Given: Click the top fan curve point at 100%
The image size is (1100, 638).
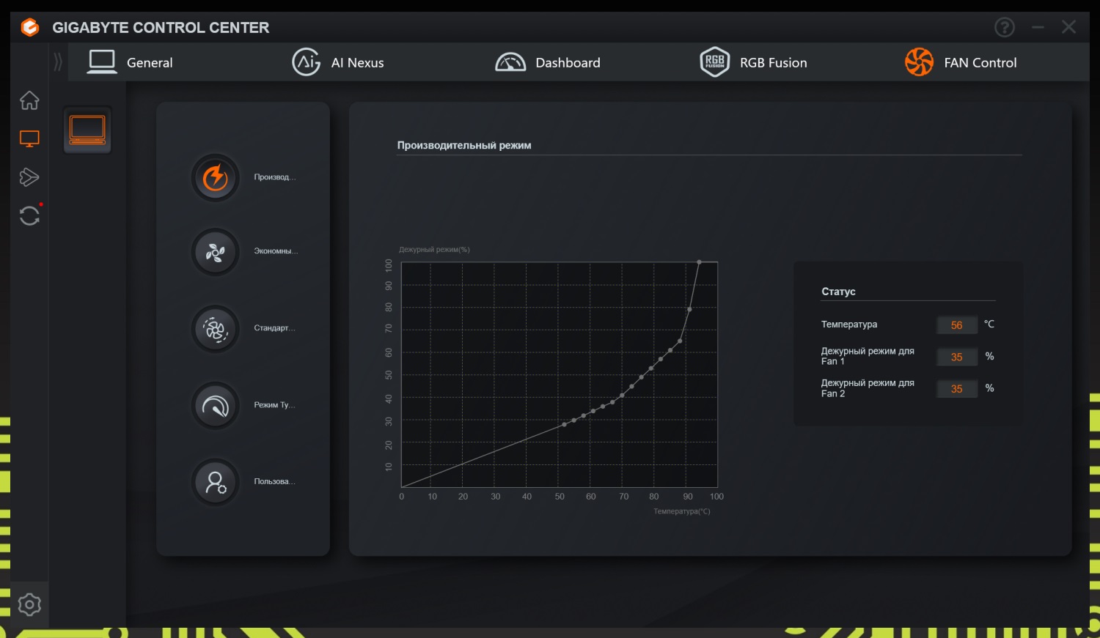Looking at the screenshot, I should (699, 261).
